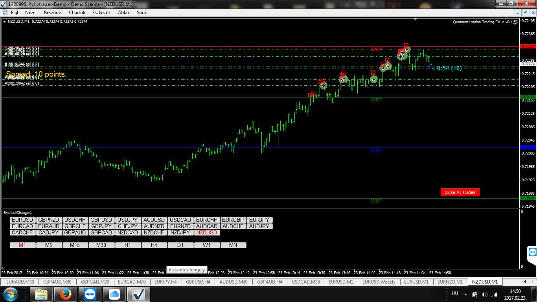Open the EURJPY,H4 chart tab
This screenshot has width=537, height=302.
166,282
